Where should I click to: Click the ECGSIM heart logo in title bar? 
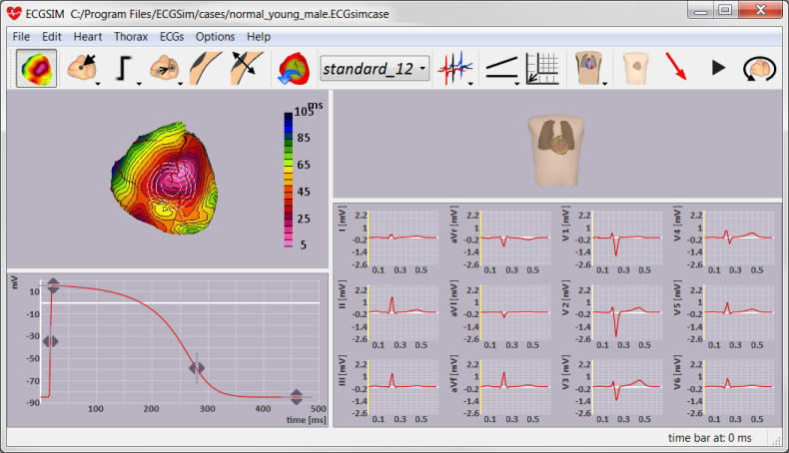point(14,13)
